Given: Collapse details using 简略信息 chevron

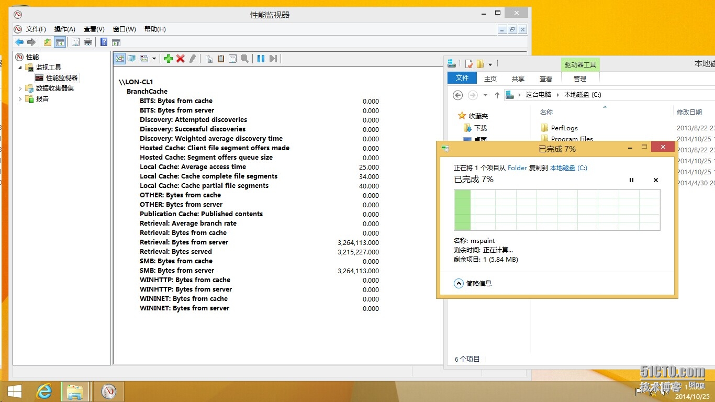Looking at the screenshot, I should [459, 283].
